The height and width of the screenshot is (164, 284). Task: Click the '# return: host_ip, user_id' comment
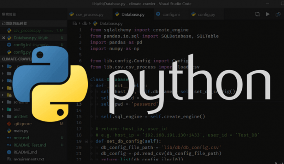[131, 129]
